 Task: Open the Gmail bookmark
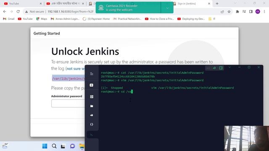coord(9,19)
